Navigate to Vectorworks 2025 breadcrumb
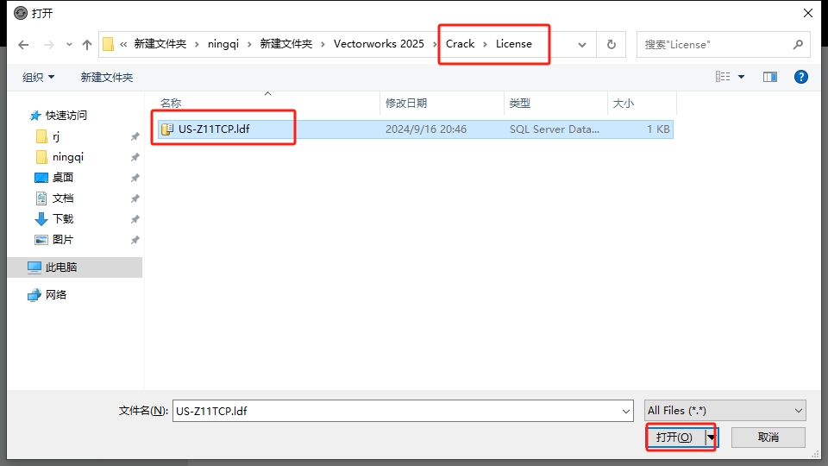The image size is (828, 466). [379, 44]
